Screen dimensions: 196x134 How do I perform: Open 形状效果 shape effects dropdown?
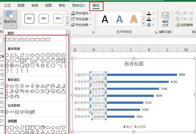tap(81, 25)
